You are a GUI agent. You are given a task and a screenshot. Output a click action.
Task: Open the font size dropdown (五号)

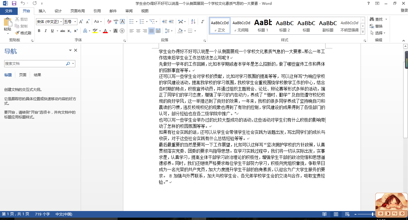pyautogui.click(x=75, y=22)
